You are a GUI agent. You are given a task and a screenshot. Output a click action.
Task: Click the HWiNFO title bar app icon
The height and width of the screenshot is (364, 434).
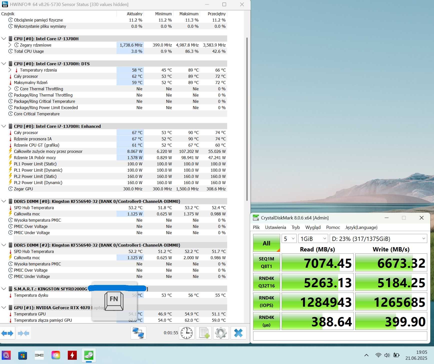pos(5,4)
